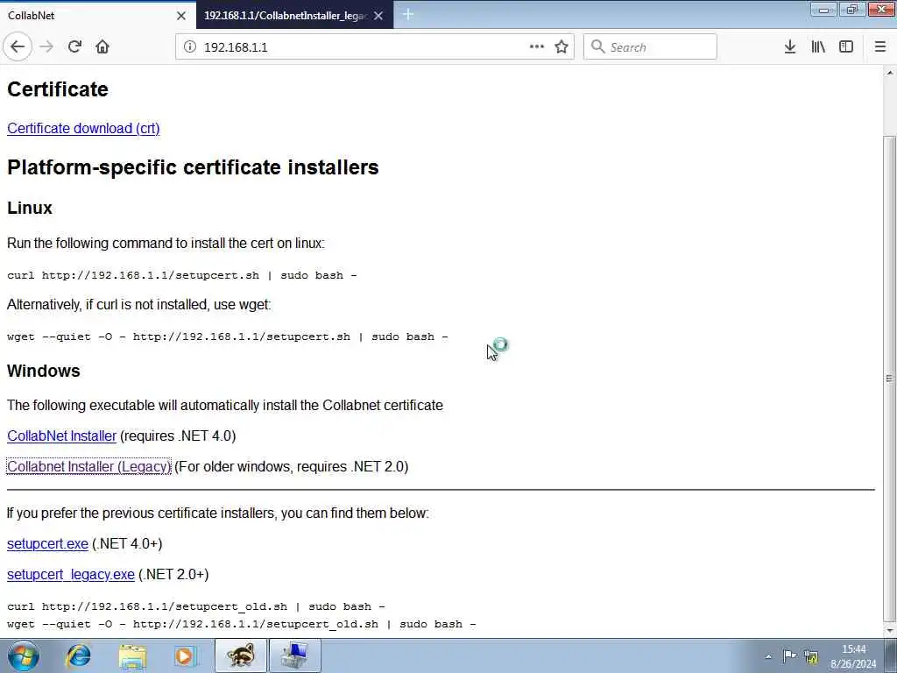Reload the current page
The height and width of the screenshot is (673, 897).
[x=74, y=47]
